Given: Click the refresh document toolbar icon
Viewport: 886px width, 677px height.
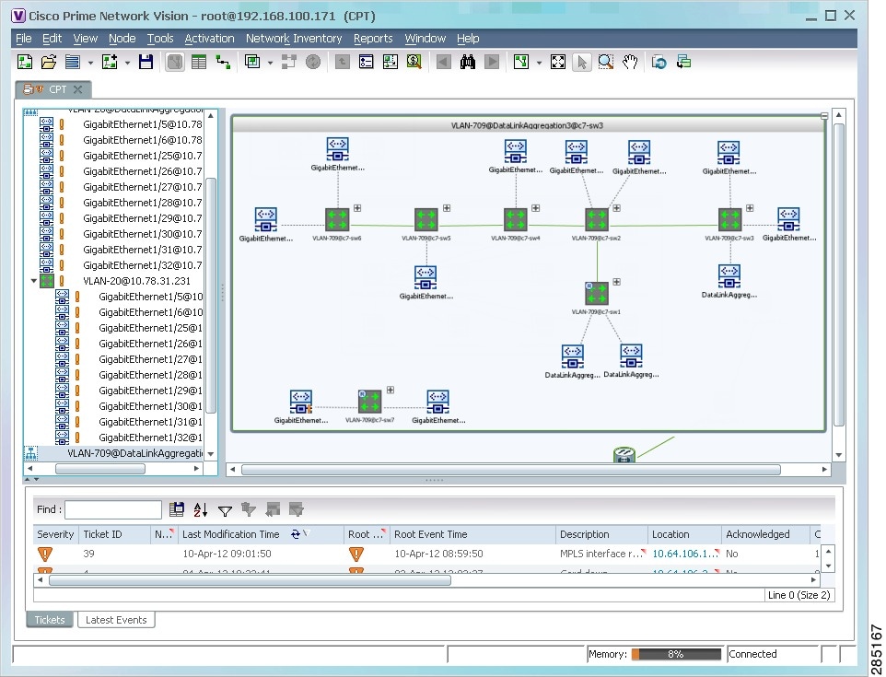Looking at the screenshot, I should [659, 62].
